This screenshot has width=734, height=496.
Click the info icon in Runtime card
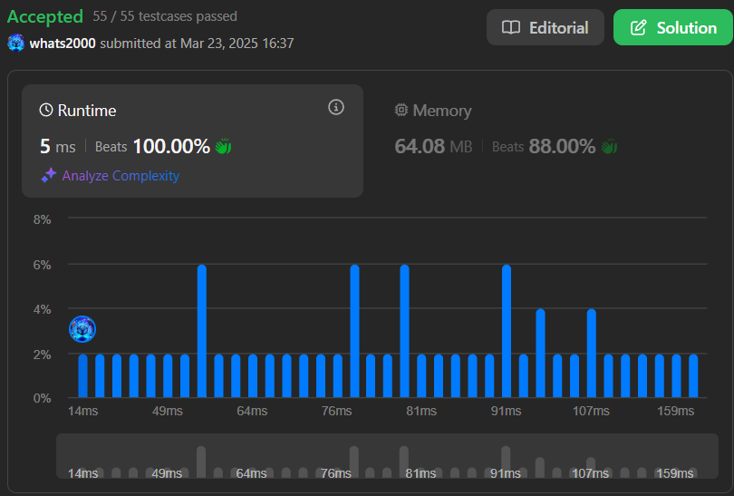(336, 108)
